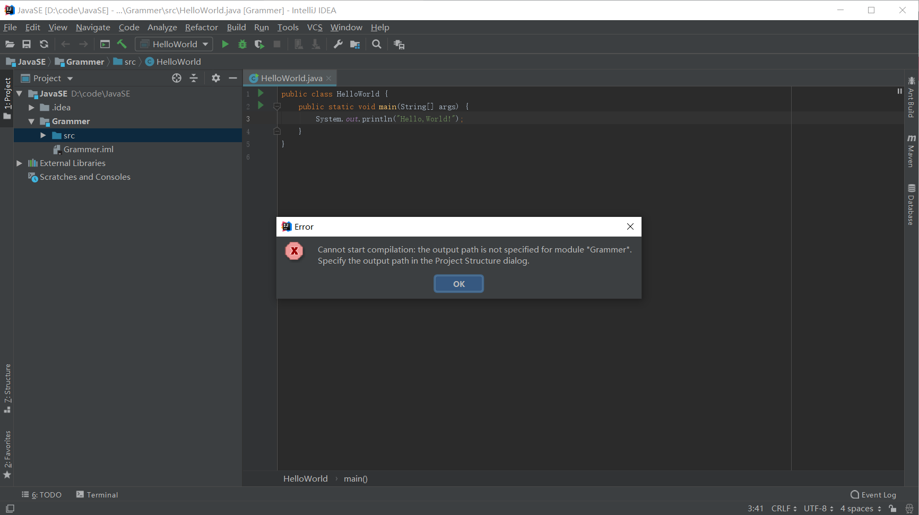This screenshot has width=919, height=515.
Task: Click the locate target icon in Project panel
Action: tap(177, 78)
